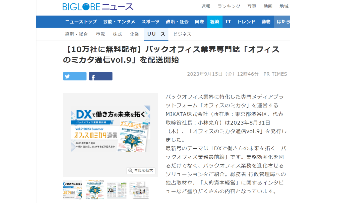Share article via Facebook f button

click(101, 76)
